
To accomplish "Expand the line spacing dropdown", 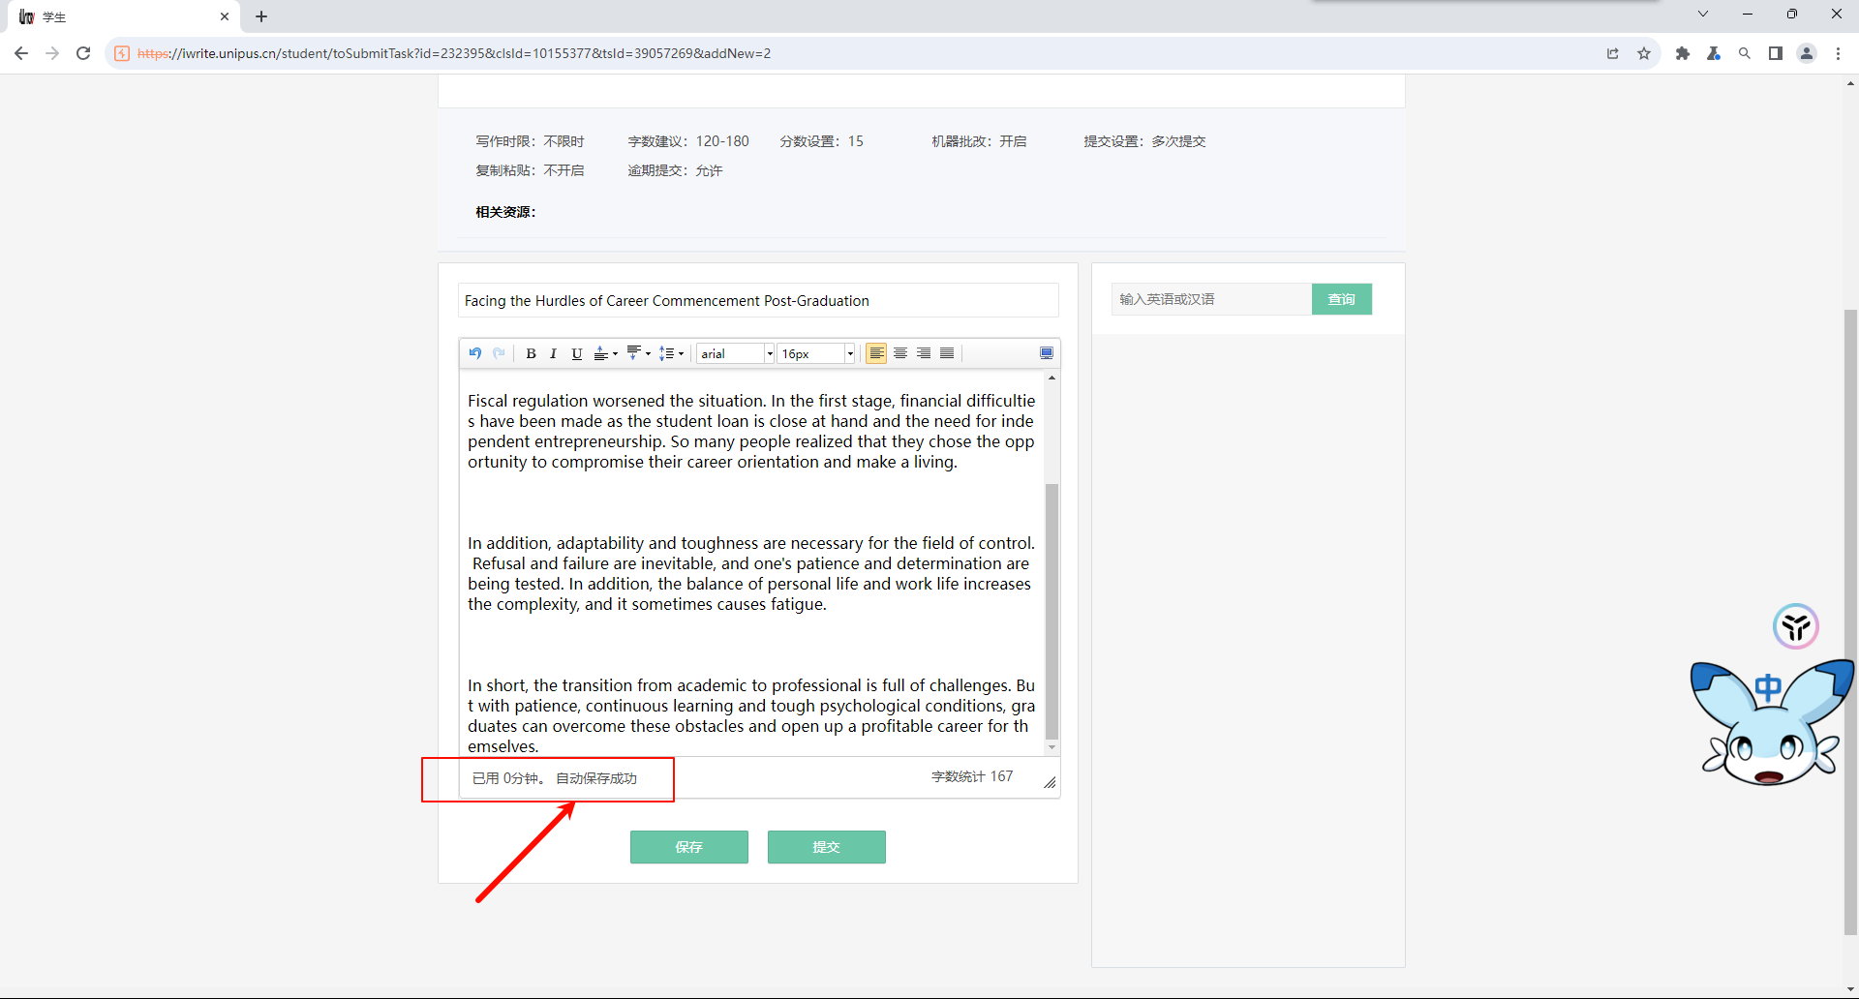I will click(x=671, y=353).
